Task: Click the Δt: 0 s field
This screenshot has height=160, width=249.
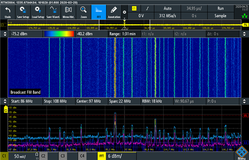Action: pos(222,34)
